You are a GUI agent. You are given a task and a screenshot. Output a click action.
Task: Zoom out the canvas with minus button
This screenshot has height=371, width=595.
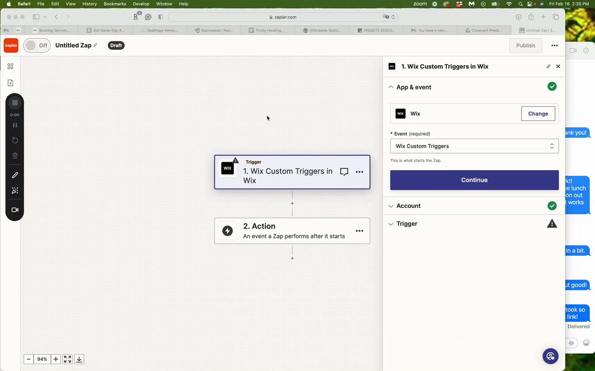(28, 359)
